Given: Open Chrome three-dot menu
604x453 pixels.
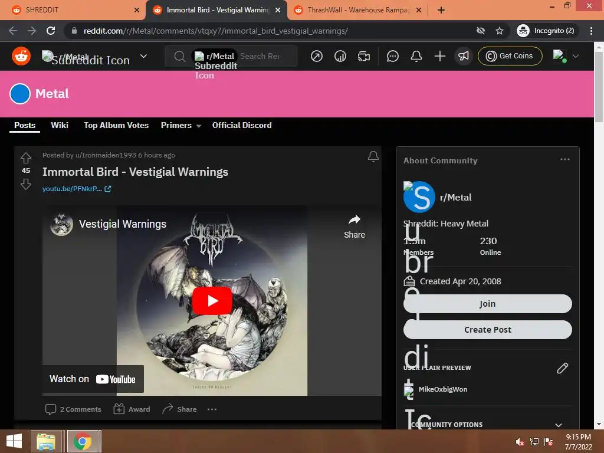Looking at the screenshot, I should 591,31.
